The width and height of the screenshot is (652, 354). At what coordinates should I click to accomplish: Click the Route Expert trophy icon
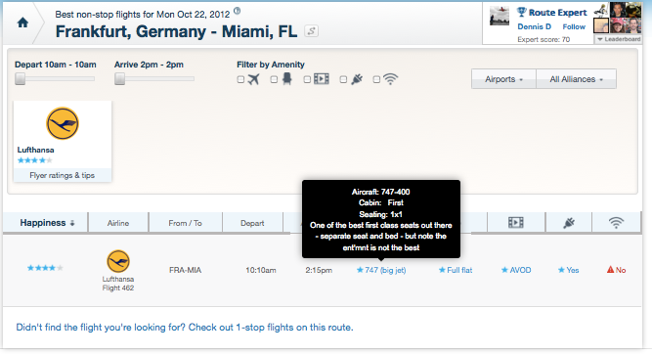(x=521, y=12)
